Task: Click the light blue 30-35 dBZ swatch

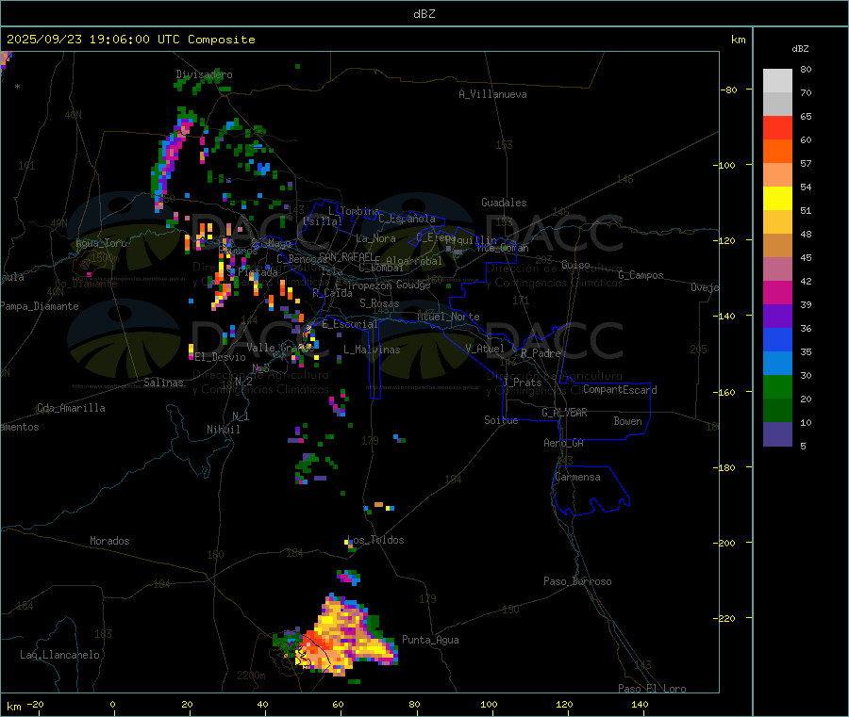Action: click(x=777, y=364)
